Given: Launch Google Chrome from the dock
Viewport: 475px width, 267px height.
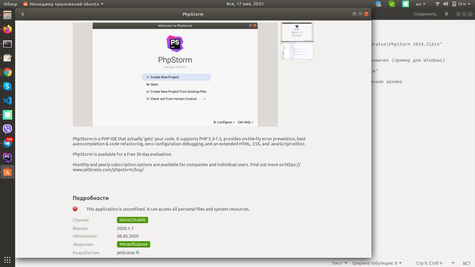Looking at the screenshot, I should [7, 72].
